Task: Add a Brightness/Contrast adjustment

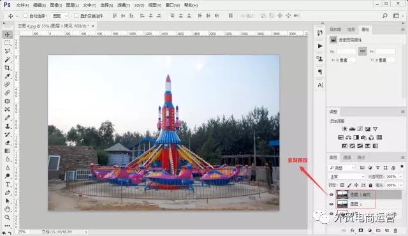Action: click(x=344, y=129)
